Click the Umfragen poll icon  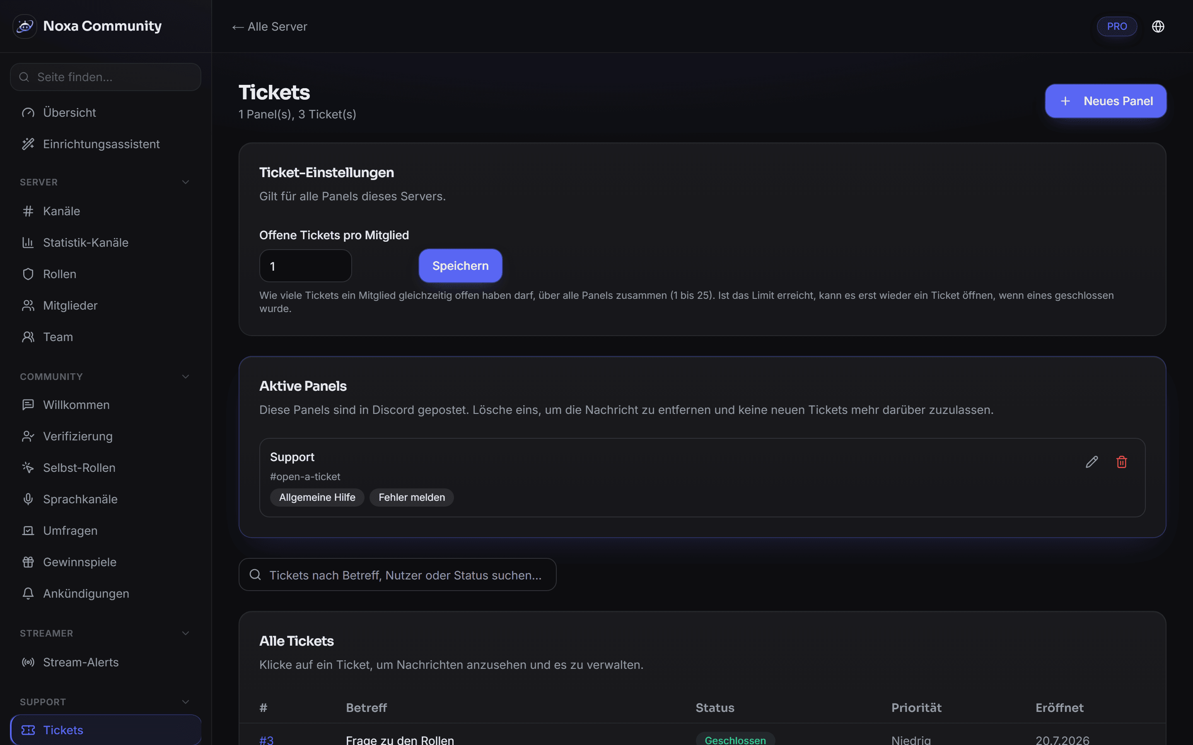click(x=28, y=531)
